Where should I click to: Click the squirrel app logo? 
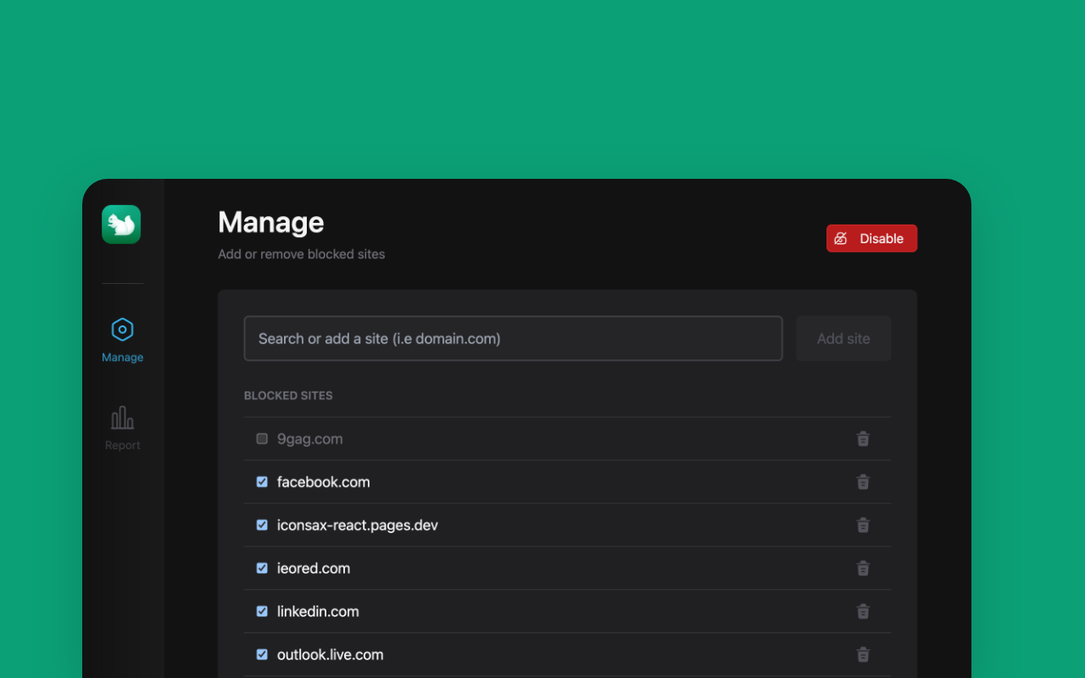(121, 225)
